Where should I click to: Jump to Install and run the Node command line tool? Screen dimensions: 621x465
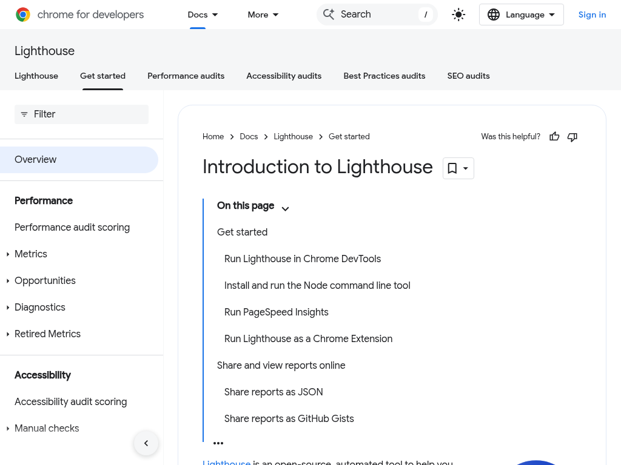click(x=317, y=286)
